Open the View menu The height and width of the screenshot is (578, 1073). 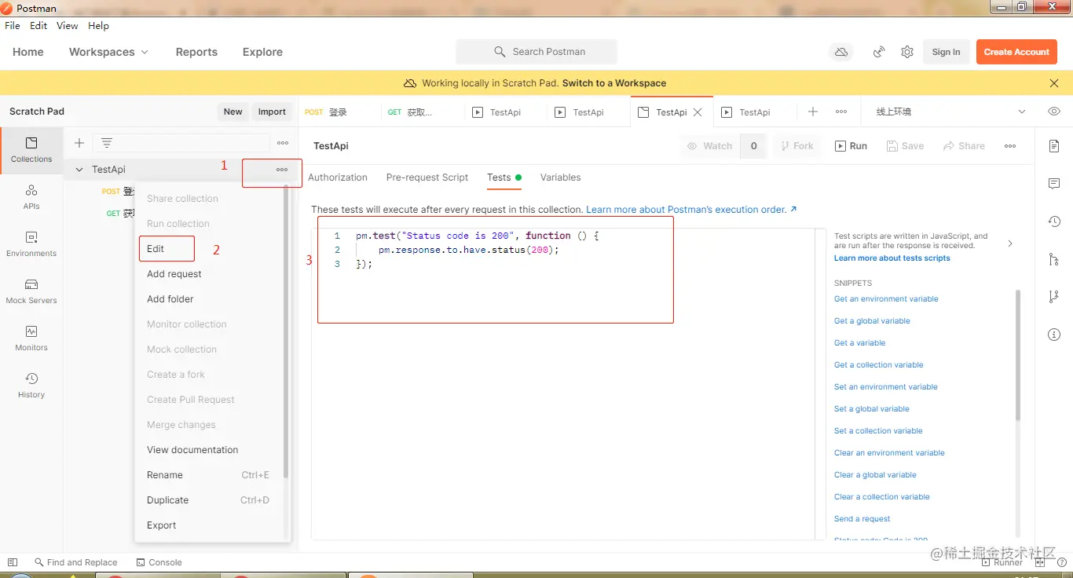[68, 26]
